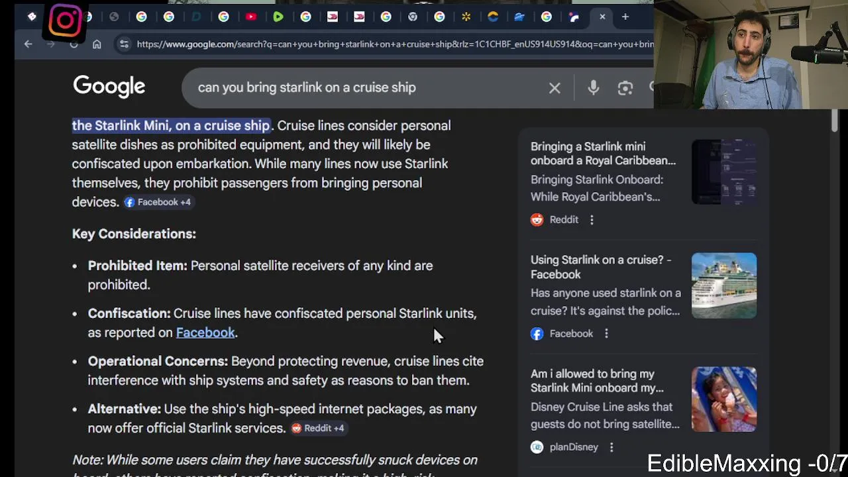The width and height of the screenshot is (848, 477).
Task: Click the 'Confiscation:' bold label
Action: point(129,313)
